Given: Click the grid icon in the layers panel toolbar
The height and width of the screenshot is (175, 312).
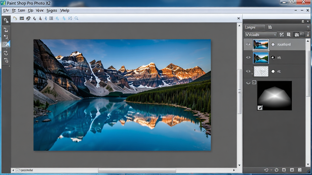Looking at the screenshot, I should (x=296, y=35).
